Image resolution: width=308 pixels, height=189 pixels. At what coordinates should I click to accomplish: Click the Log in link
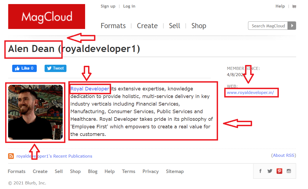(x=129, y=6)
